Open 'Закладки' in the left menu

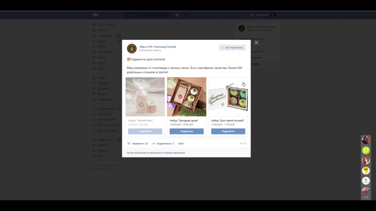(x=103, y=83)
